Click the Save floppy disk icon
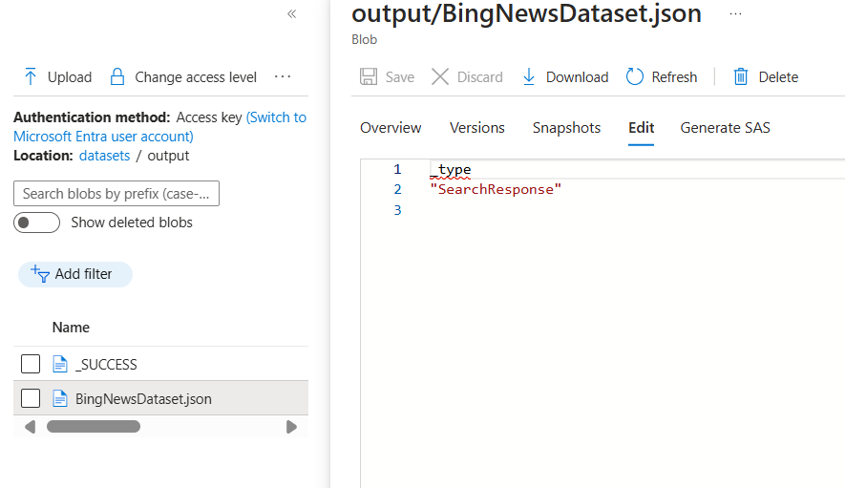845x488 pixels. (369, 77)
